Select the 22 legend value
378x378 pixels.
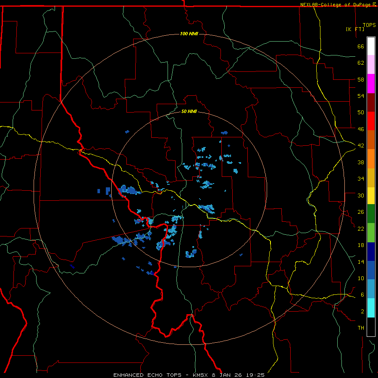coord(361,228)
